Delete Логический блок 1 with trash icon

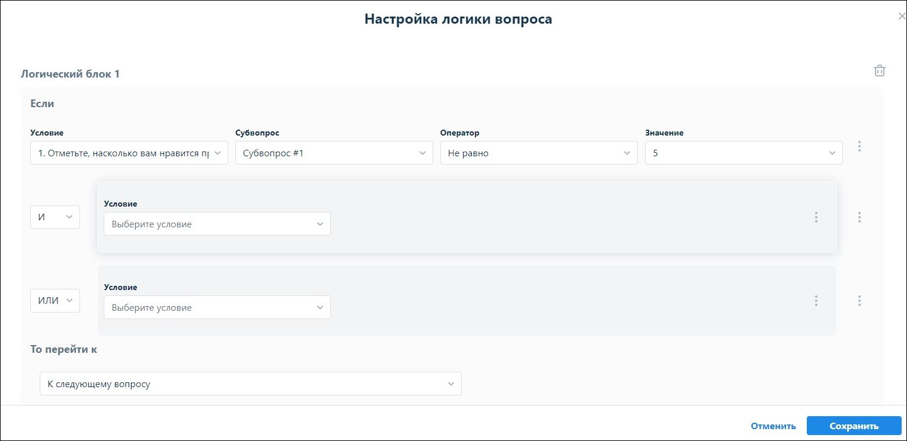880,70
